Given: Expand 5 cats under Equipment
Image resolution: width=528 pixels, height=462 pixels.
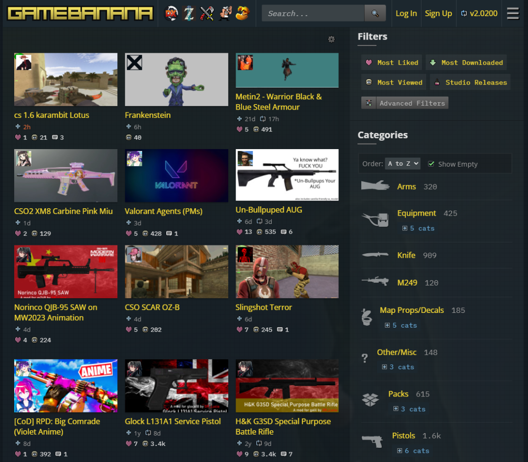Looking at the screenshot, I should (x=418, y=228).
